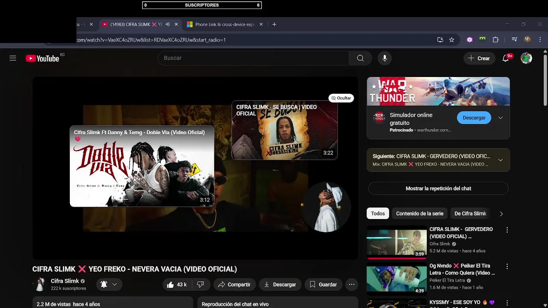Open the notifications bell in header
Viewport: 548px width, 308px height.
coord(506,58)
